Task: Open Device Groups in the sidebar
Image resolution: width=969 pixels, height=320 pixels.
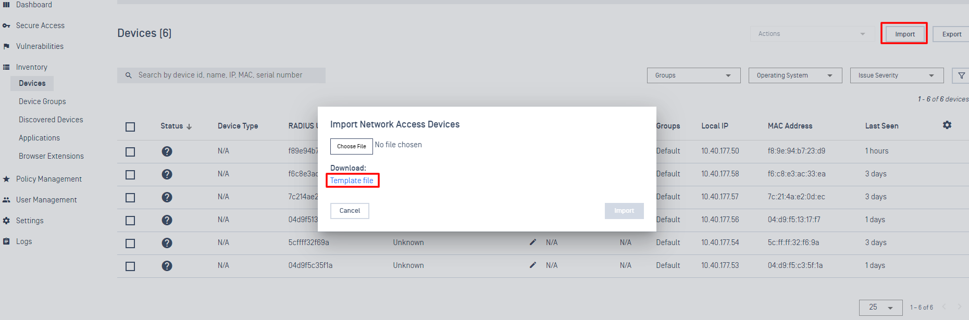Action: (42, 101)
